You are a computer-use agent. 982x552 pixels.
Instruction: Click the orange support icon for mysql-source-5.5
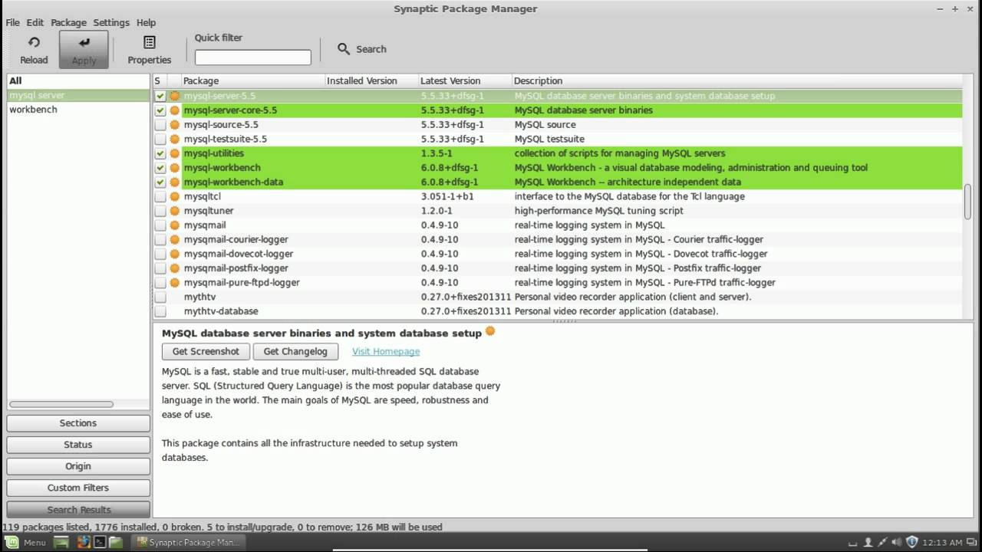coord(175,125)
